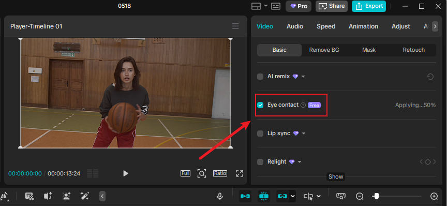Screen dimensions: 447x206
Task: Open the layout switcher icon in title bar
Action: [x=256, y=6]
